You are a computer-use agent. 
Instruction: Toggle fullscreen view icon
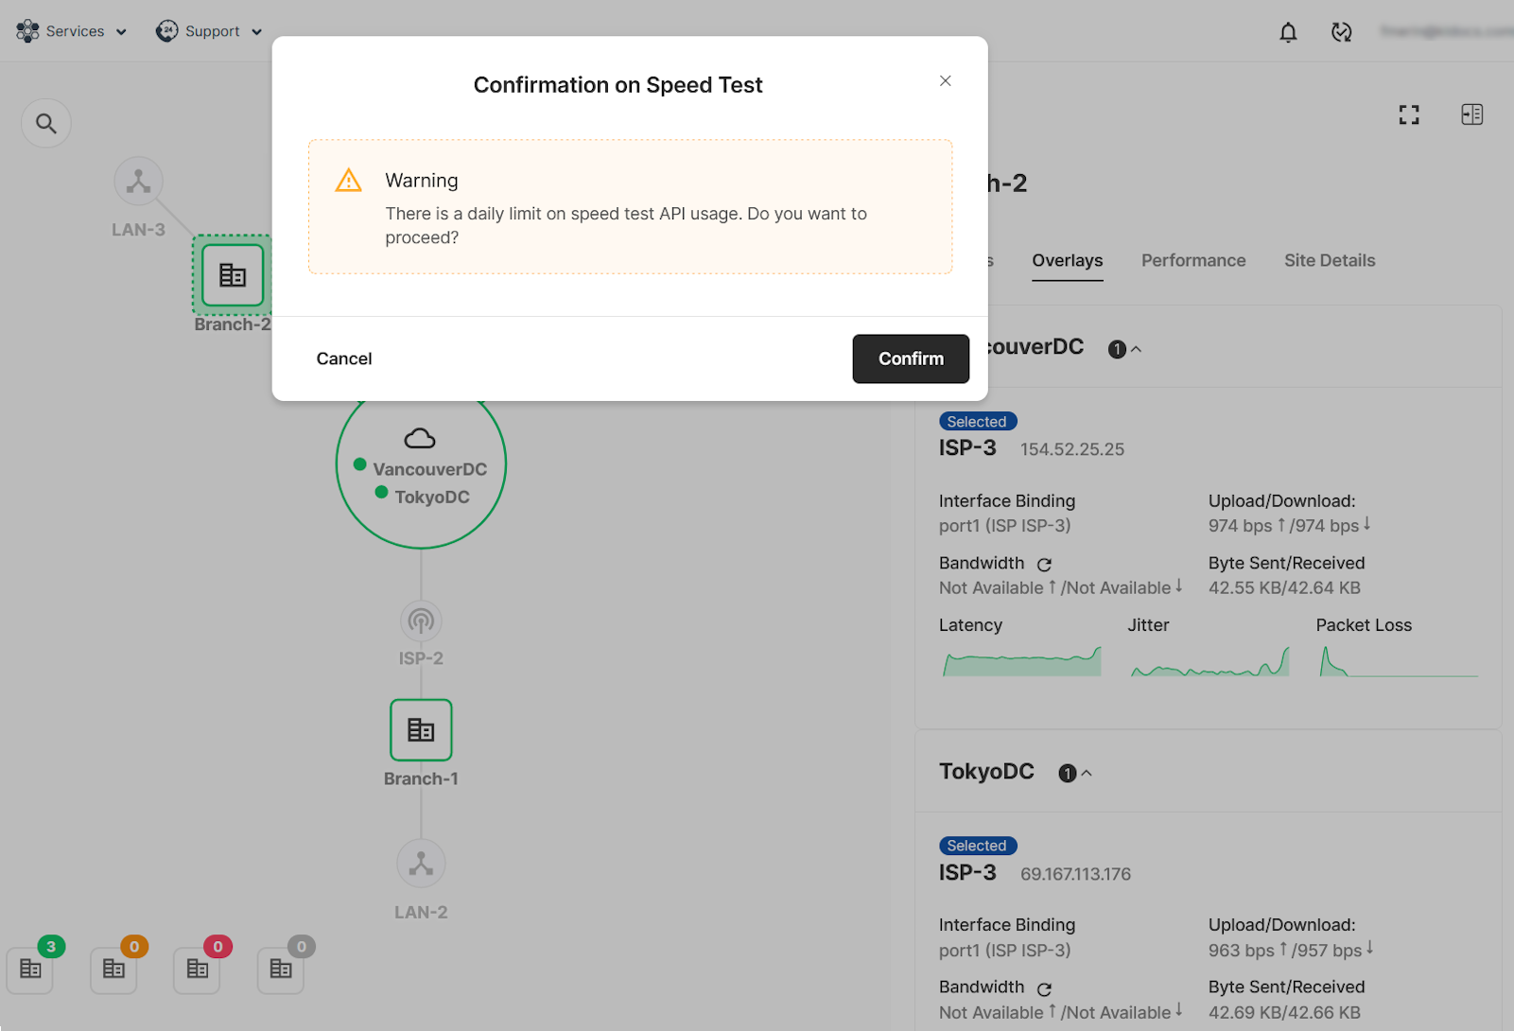[x=1409, y=114]
